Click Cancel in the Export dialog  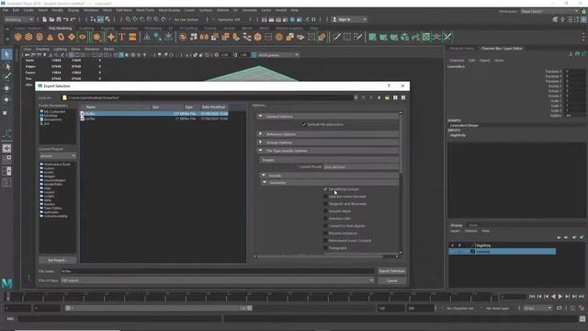392,280
